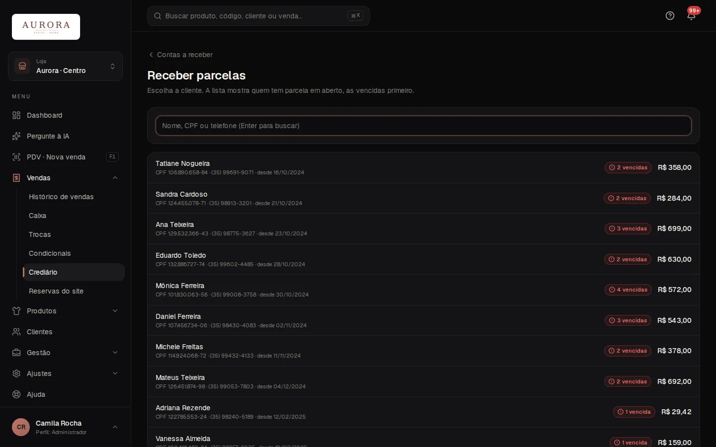Click Tatiane Nogueira's 2 vencidas badge
Image resolution: width=716 pixels, height=447 pixels.
tap(628, 168)
